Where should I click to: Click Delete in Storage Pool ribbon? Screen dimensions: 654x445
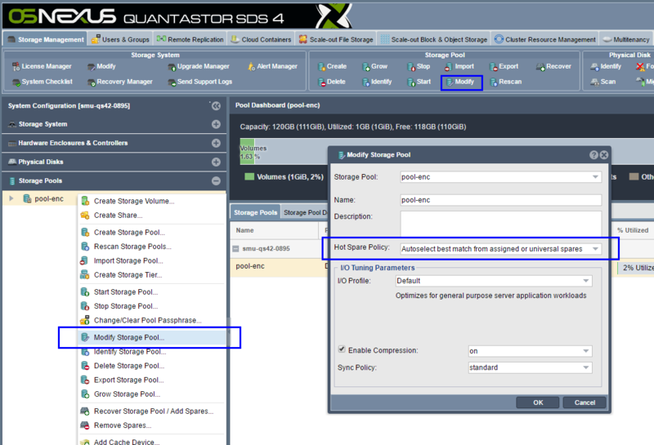332,82
